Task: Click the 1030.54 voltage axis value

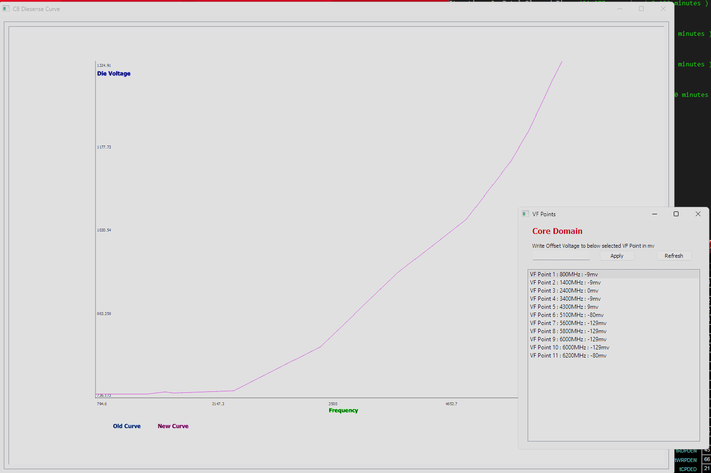Action: [104, 230]
